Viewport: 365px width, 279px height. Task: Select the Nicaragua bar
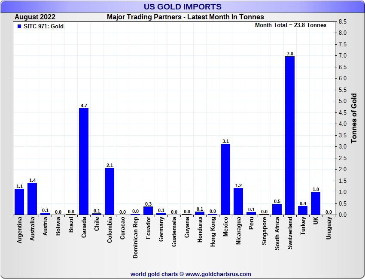click(238, 201)
